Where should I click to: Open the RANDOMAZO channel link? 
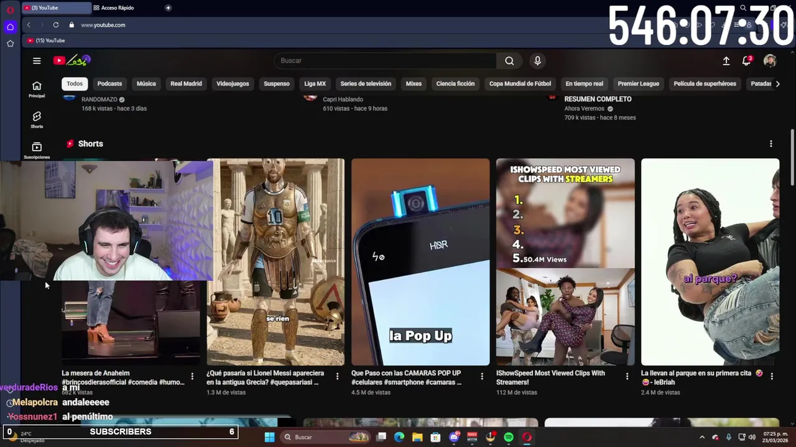pos(99,99)
